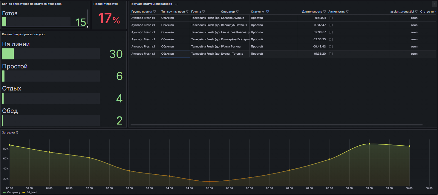Click chart data point at 05:00
The image size is (438, 195).
pyautogui.click(x=209, y=181)
